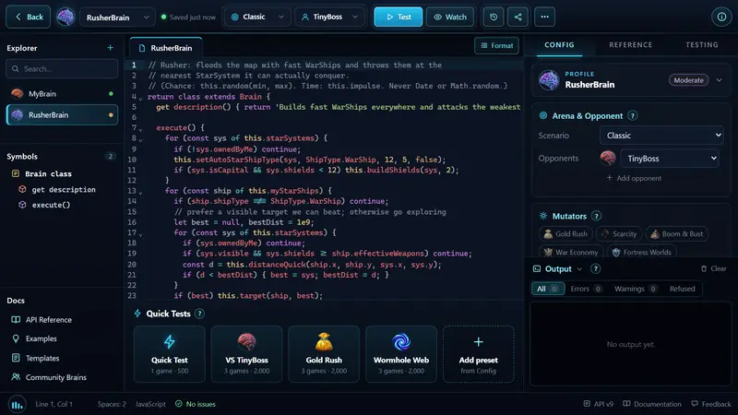738x415 pixels.
Task: Toggle the War Economy mutator
Action: pos(571,252)
